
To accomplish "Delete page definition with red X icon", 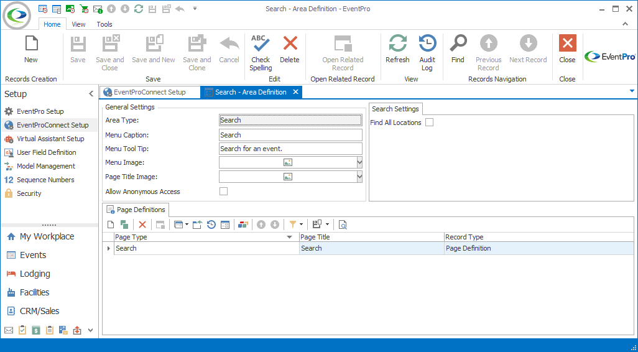I will click(x=142, y=225).
